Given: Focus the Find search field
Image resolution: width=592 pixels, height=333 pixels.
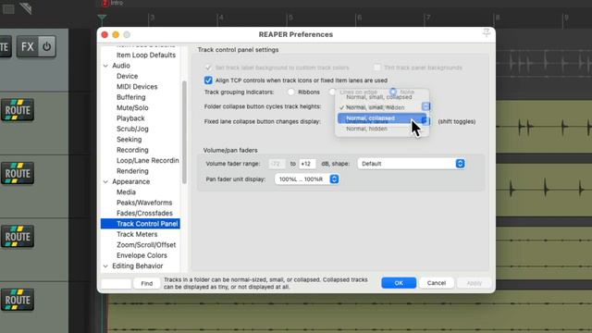Looking at the screenshot, I should (x=117, y=284).
